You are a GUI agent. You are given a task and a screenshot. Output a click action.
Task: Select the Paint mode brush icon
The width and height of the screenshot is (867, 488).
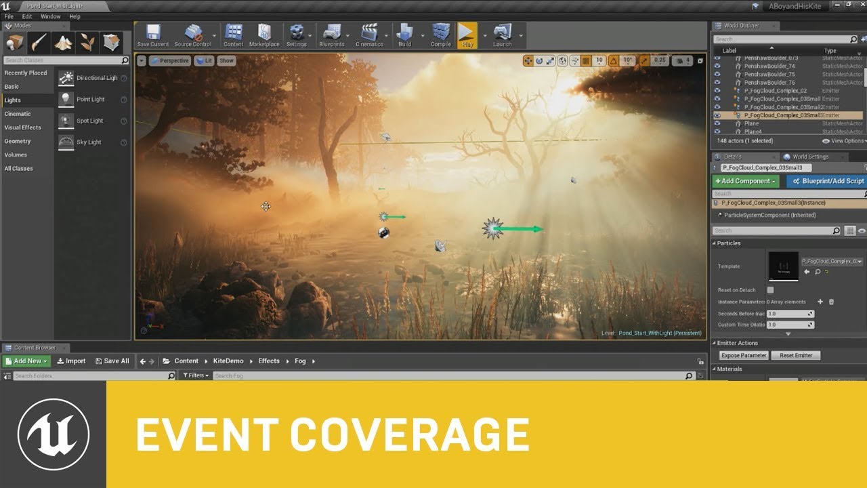39,43
